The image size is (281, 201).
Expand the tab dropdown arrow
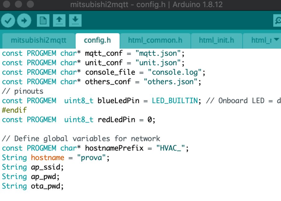click(x=276, y=39)
